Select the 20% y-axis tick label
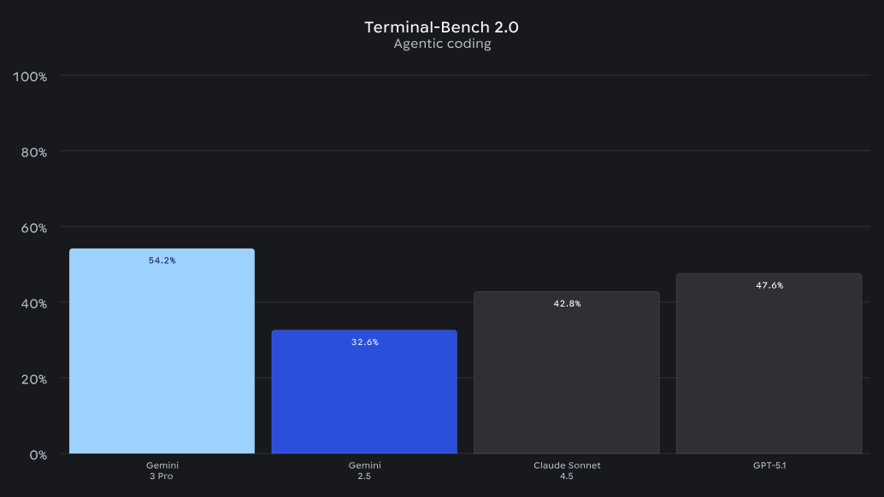 coord(32,379)
